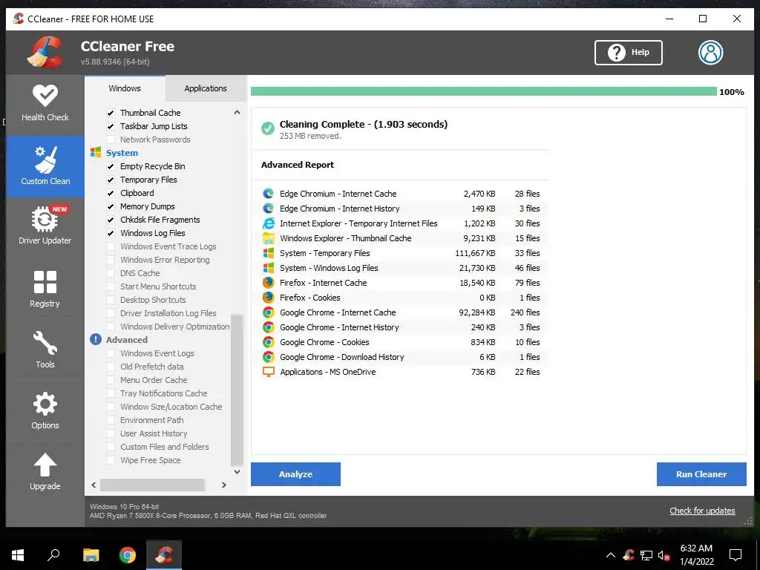Click the Google Chrome Internet History icon
The width and height of the screenshot is (760, 570).
tap(268, 327)
